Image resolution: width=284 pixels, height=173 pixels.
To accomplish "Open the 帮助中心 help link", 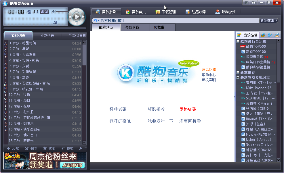I will click(x=209, y=75).
